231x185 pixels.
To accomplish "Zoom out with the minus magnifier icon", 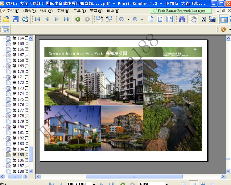I will click(x=122, y=19).
